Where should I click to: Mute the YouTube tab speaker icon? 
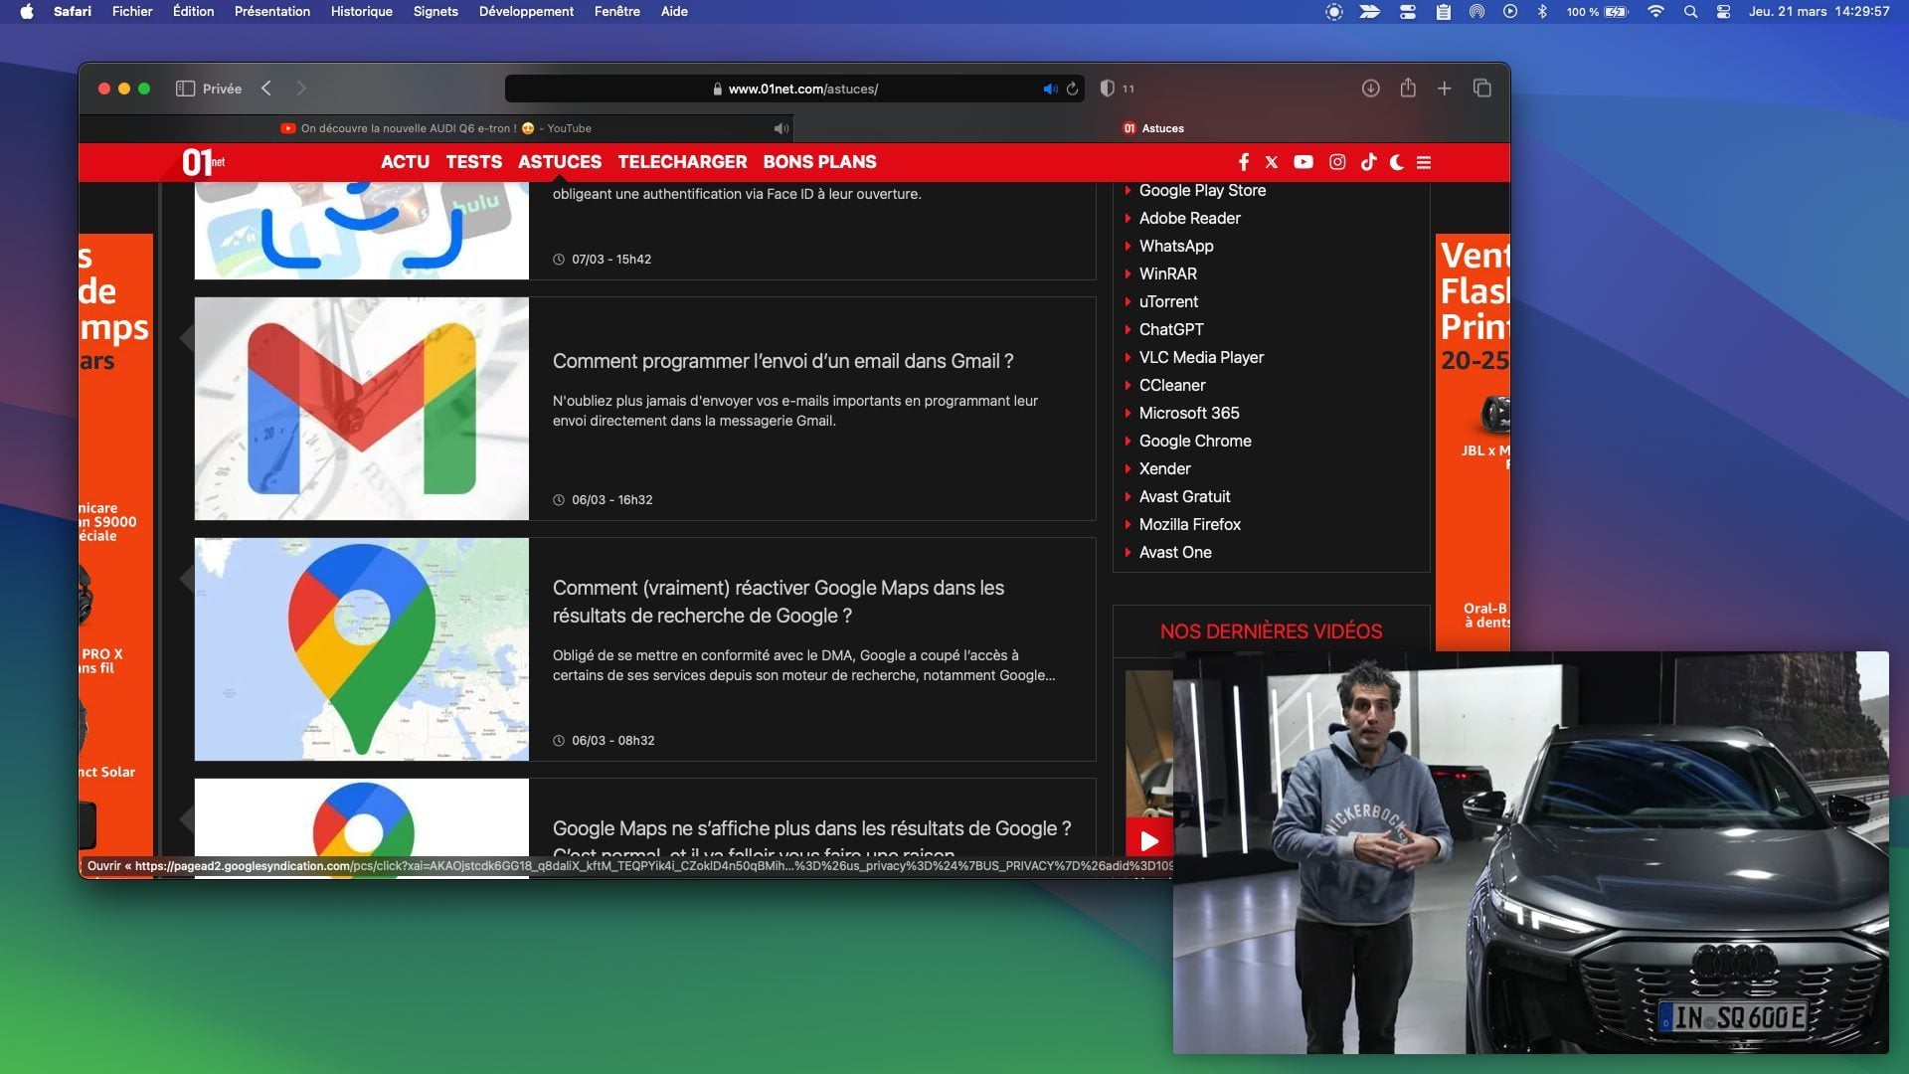tap(781, 128)
